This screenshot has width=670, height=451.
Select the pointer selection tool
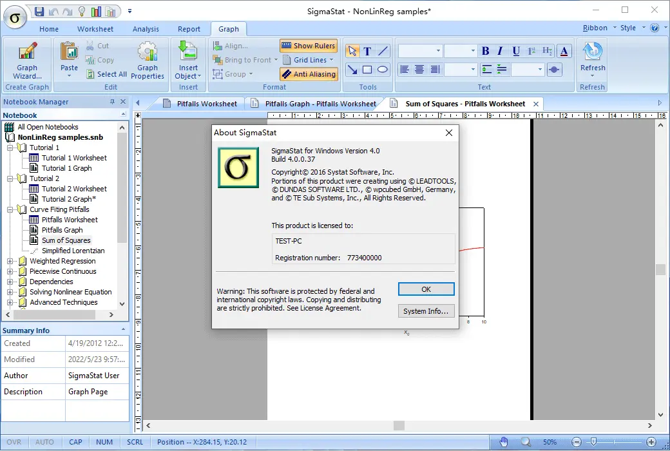pyautogui.click(x=352, y=51)
